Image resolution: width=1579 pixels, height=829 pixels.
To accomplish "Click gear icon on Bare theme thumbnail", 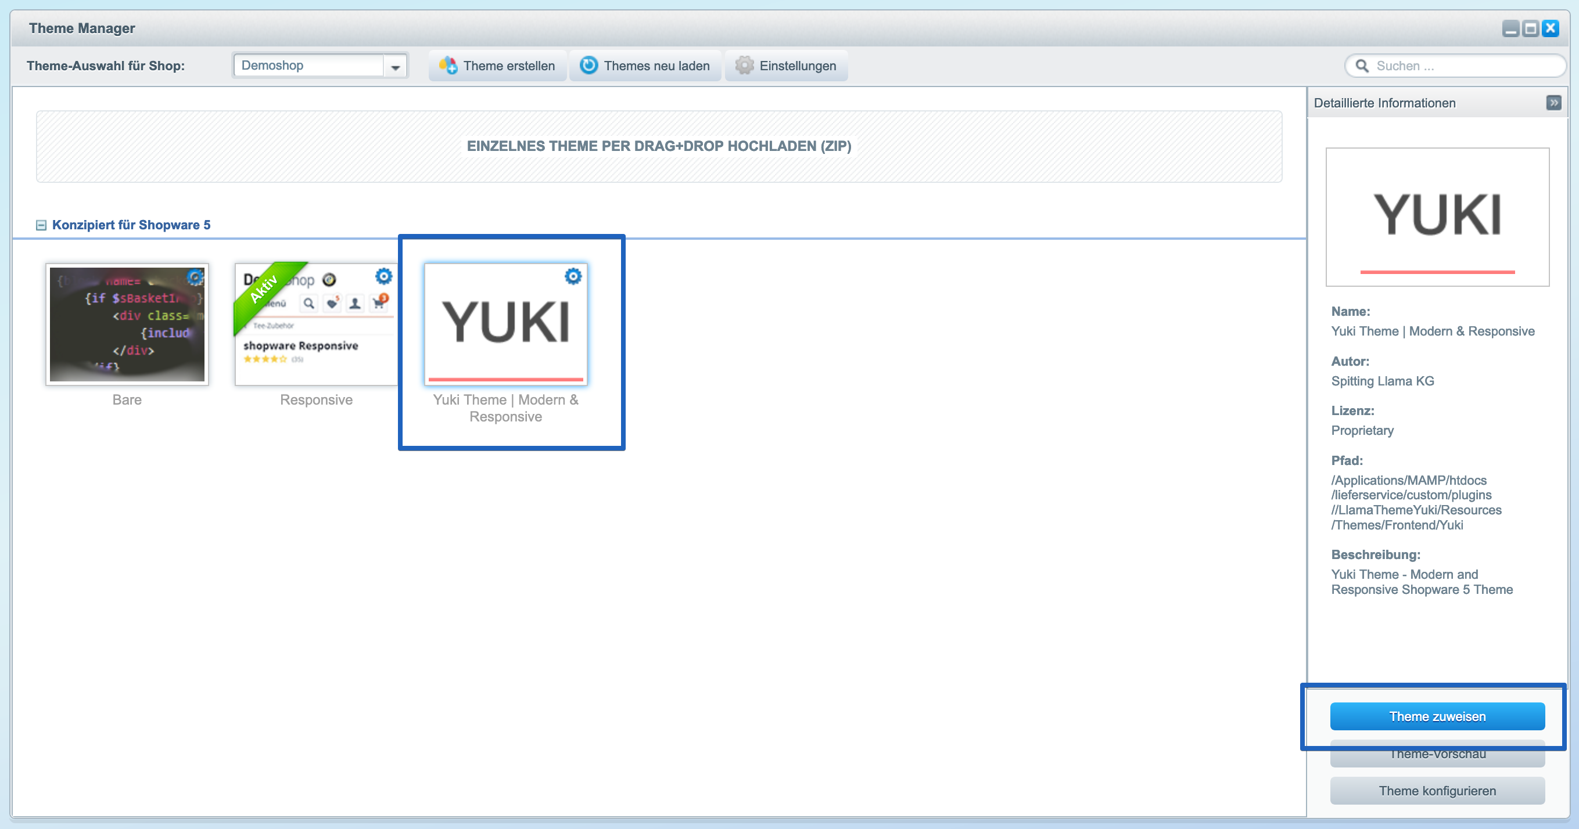I will (196, 277).
